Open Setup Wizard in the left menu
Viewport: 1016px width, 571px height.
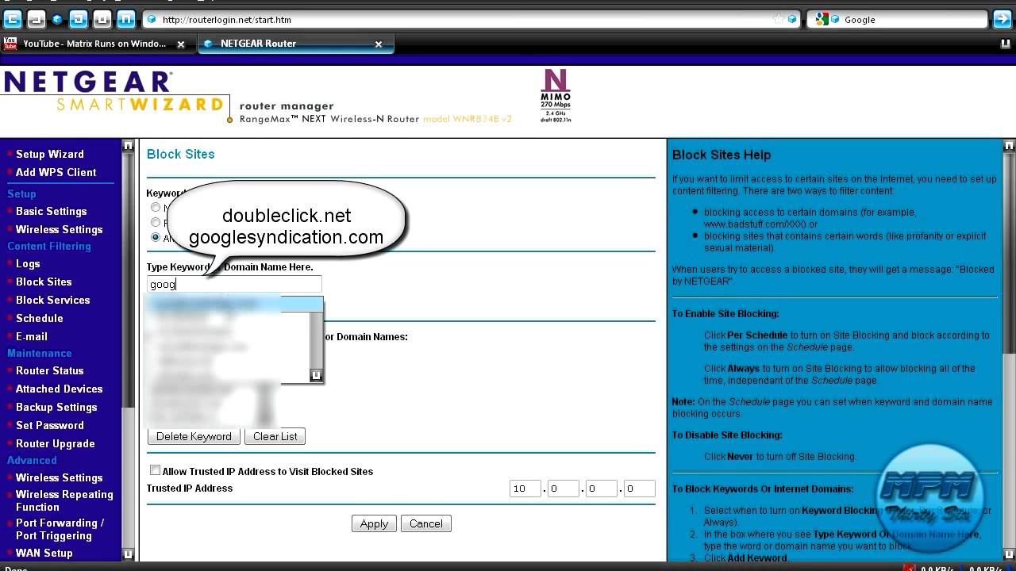(x=49, y=154)
